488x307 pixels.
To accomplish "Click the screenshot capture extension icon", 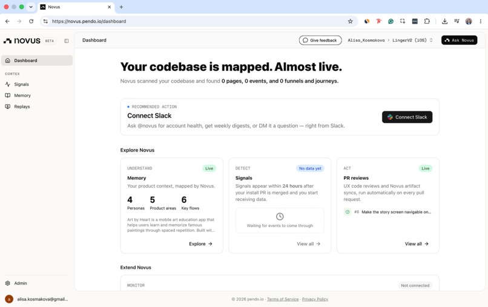I will pos(403,21).
